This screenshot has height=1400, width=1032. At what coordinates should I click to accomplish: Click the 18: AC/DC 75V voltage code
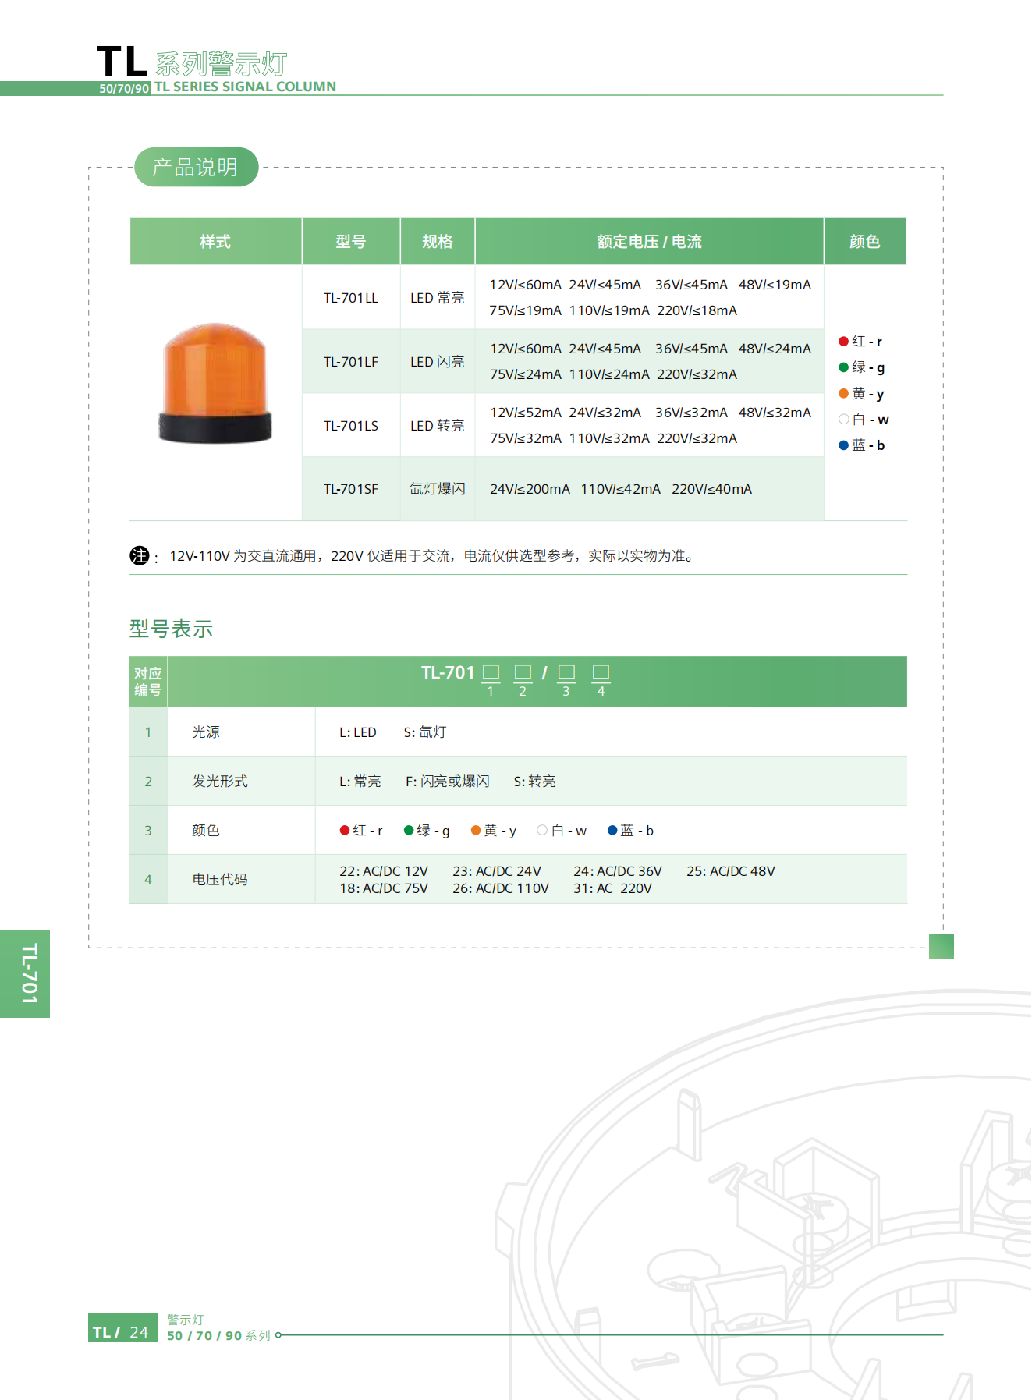tap(384, 888)
